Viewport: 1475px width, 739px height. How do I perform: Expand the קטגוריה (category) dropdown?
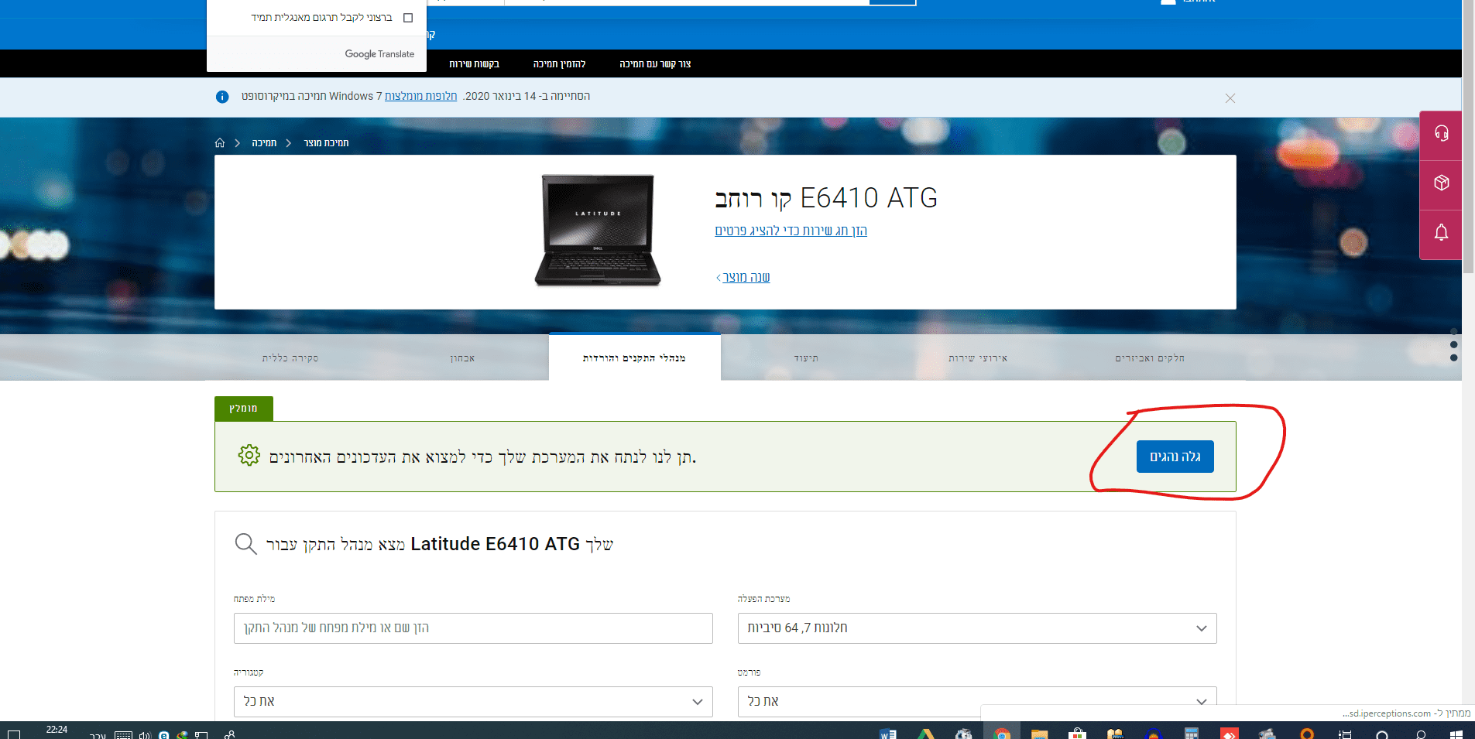point(472,701)
